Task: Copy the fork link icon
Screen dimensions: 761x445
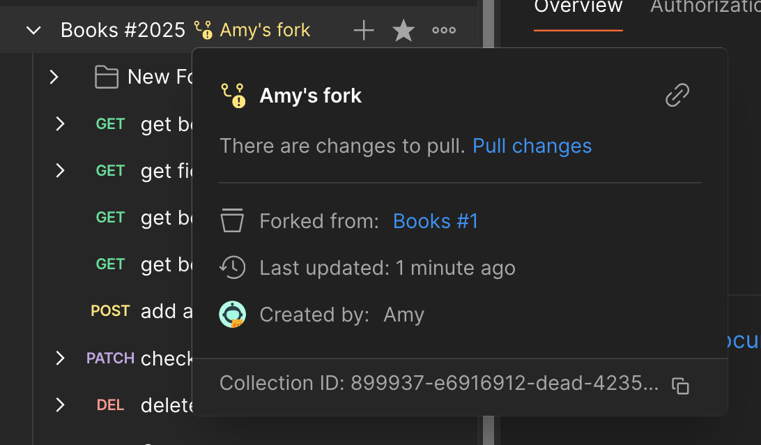Action: coord(677,95)
